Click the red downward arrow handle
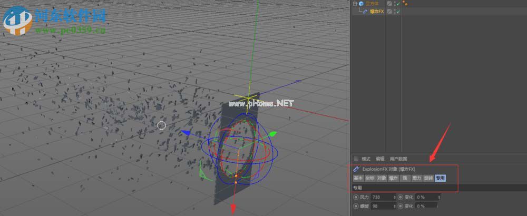527x216 pixels. click(233, 209)
